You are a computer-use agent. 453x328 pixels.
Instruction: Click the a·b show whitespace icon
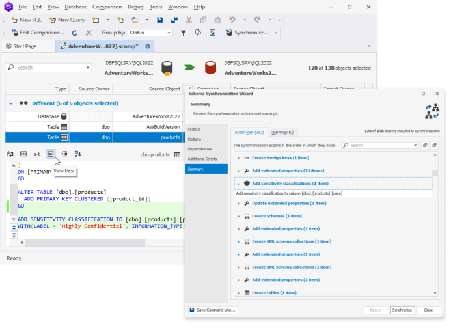coord(37,154)
